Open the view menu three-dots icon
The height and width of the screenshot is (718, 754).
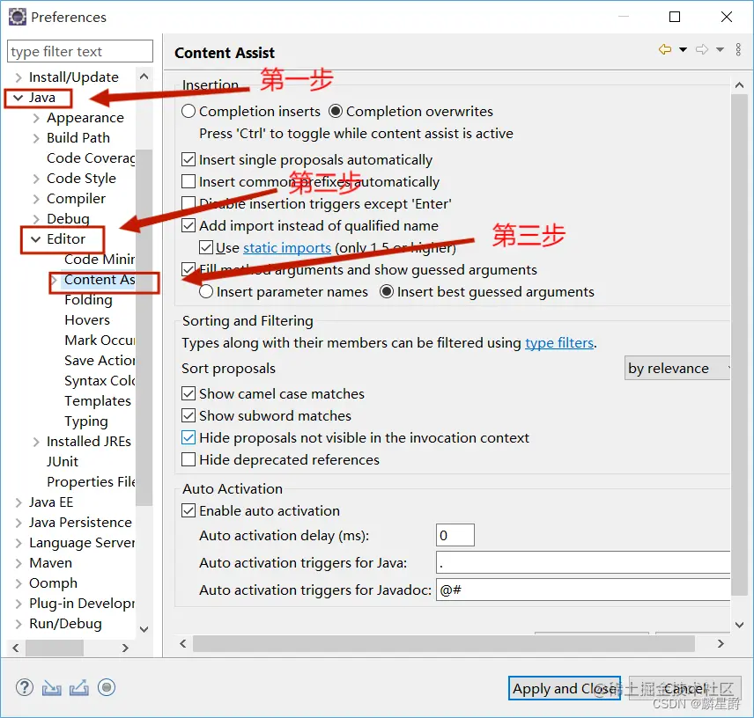[738, 49]
